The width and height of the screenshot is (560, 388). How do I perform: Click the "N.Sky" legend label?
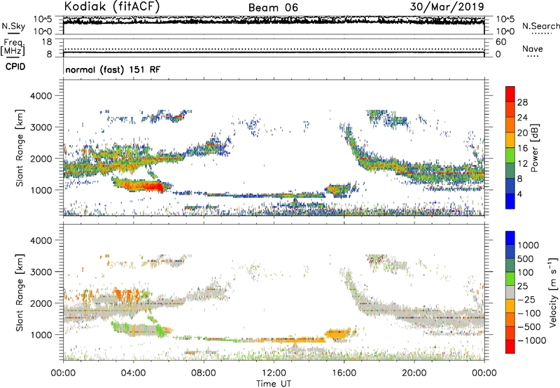(13, 26)
